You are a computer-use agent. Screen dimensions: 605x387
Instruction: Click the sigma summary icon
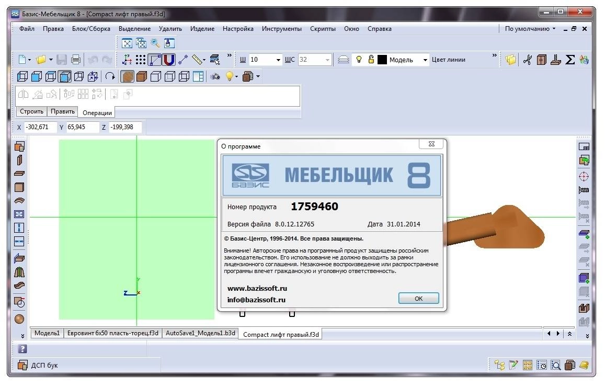(x=570, y=60)
